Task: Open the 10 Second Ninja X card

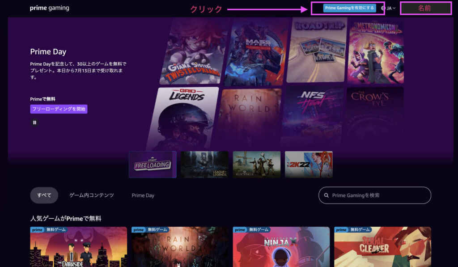Action: (281, 247)
